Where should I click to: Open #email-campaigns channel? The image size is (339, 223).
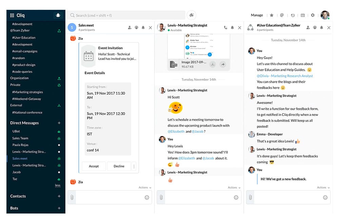pyautogui.click(x=25, y=51)
